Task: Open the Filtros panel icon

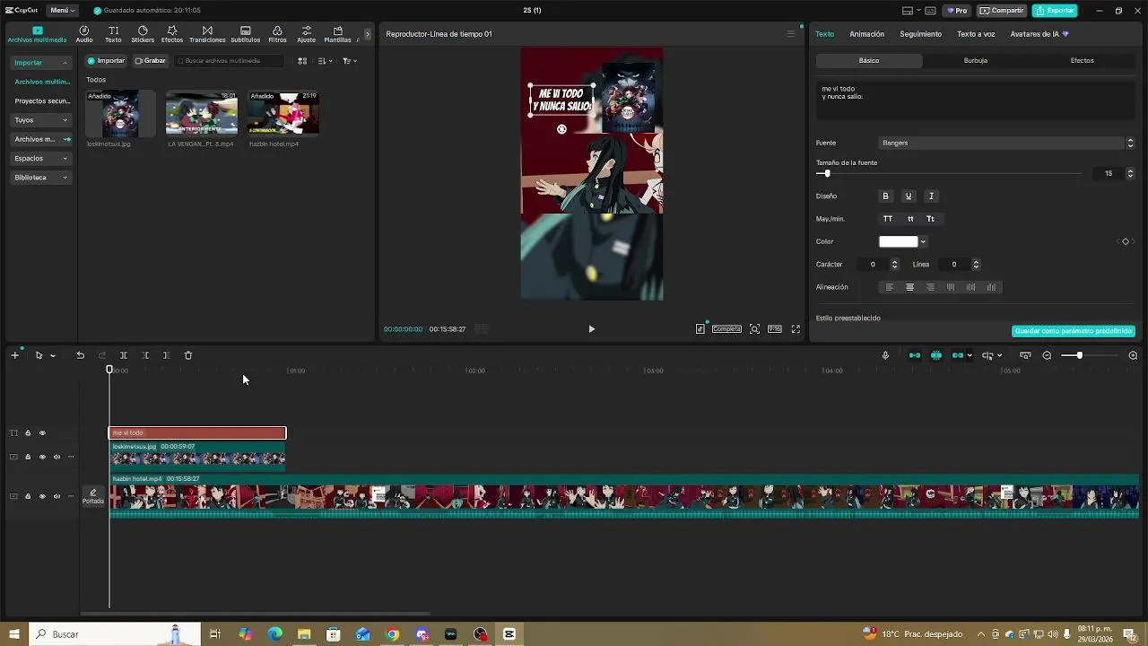Action: coord(277,34)
